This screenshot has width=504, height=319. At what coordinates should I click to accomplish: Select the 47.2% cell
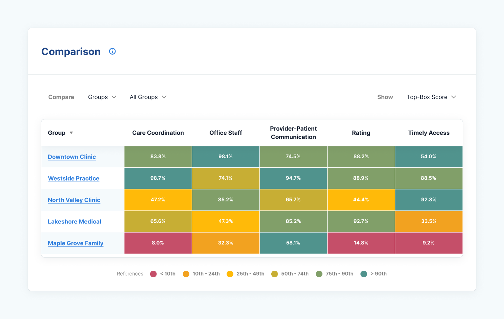[x=158, y=200]
